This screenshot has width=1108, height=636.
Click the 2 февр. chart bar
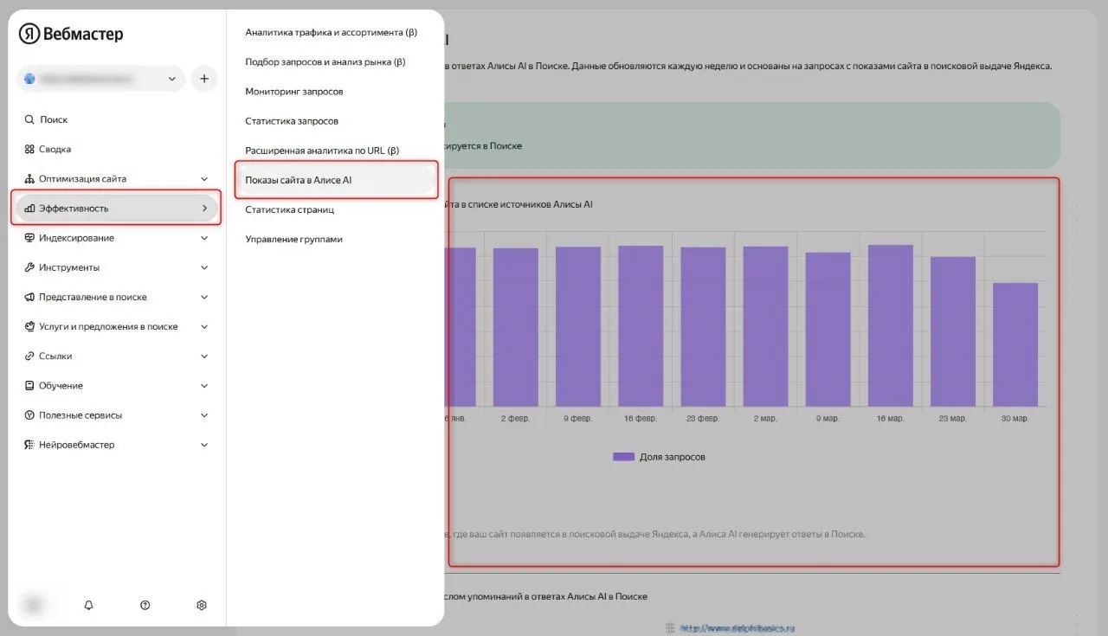pos(516,327)
